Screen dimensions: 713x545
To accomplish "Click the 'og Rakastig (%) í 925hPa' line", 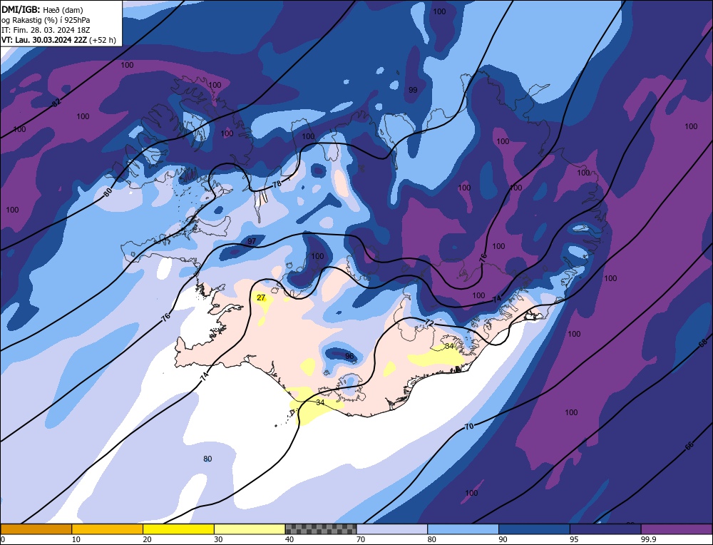I will tap(46, 20).
